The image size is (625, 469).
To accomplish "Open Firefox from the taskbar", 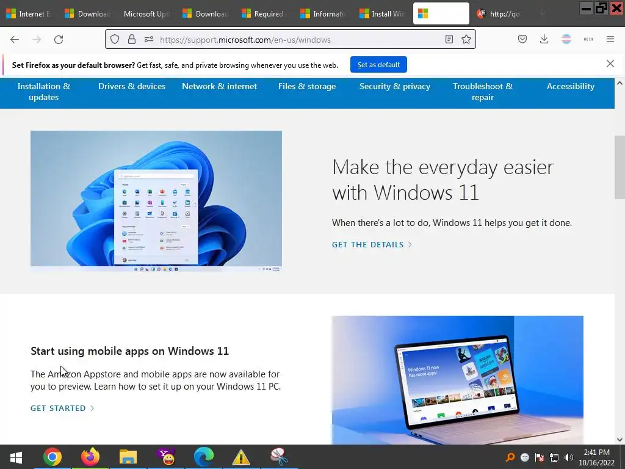I will 90,457.
